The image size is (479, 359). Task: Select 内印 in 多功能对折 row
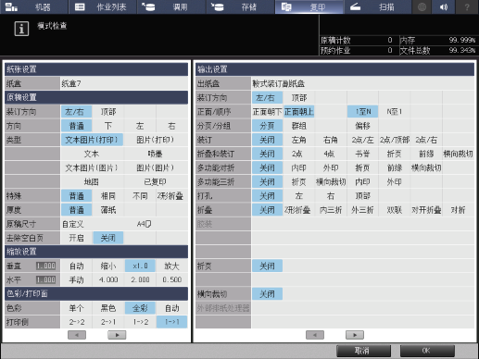pyautogui.click(x=298, y=167)
